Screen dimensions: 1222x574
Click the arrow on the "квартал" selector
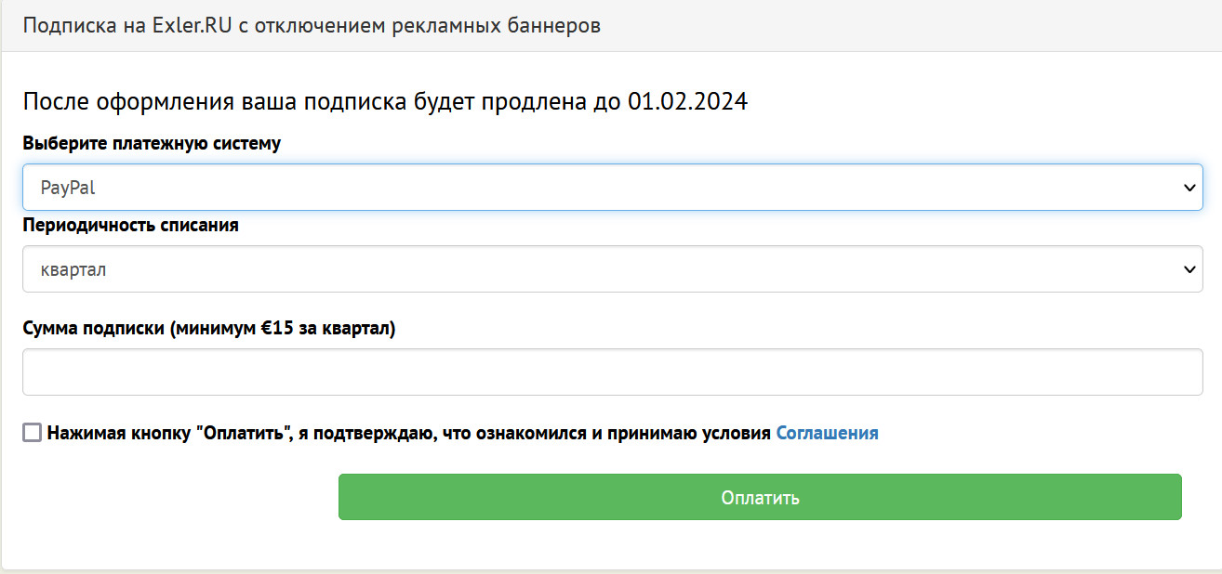click(x=1188, y=269)
